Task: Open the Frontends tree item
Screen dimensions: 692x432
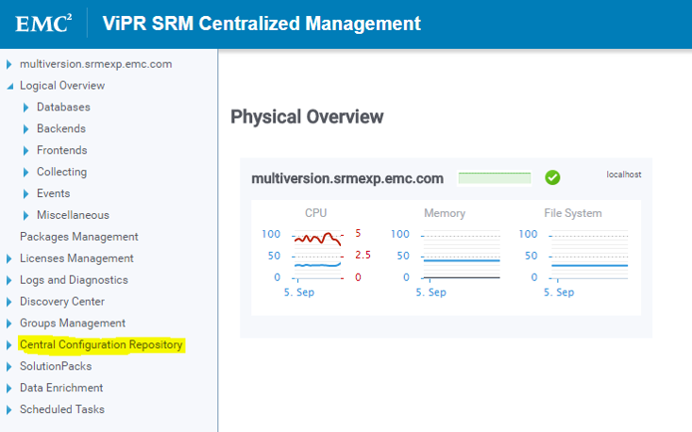Action: 62,150
